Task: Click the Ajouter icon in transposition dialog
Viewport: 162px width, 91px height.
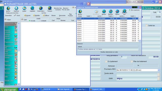Action: point(104,12)
